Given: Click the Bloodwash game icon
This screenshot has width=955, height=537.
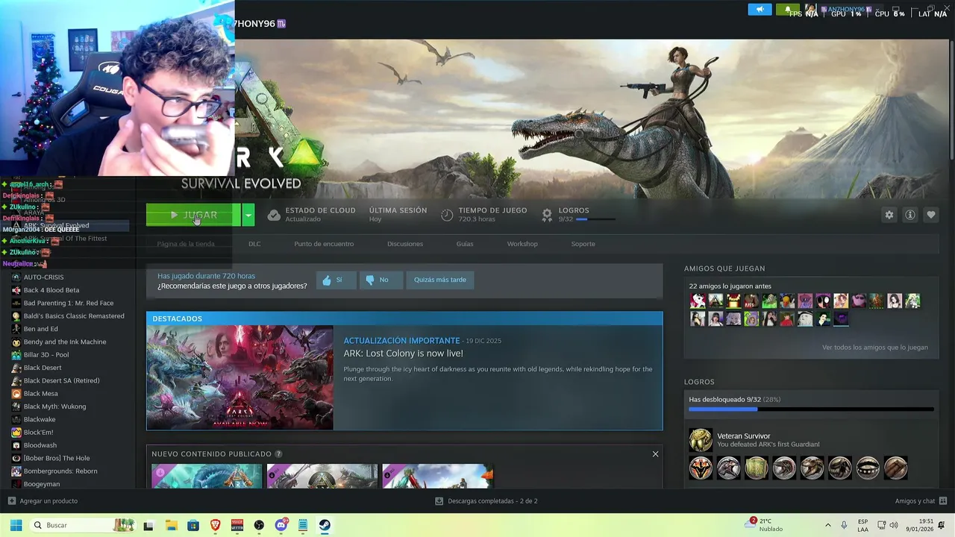Looking at the screenshot, I should pos(16,445).
